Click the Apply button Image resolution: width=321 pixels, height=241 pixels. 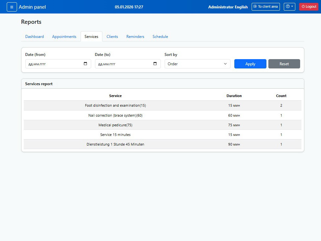pyautogui.click(x=250, y=64)
